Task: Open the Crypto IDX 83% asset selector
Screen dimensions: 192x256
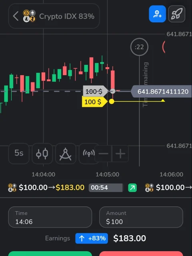Action: point(54,16)
